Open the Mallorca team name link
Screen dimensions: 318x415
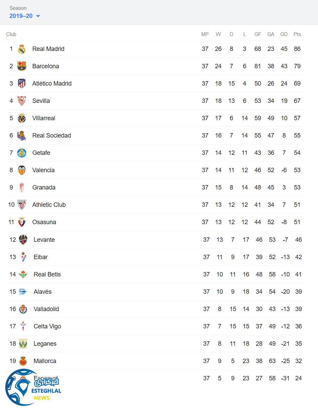click(x=45, y=361)
